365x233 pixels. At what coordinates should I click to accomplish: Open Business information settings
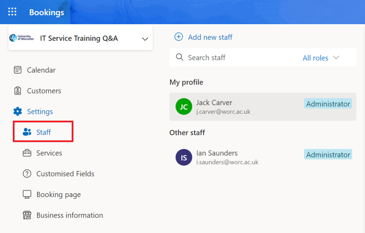click(70, 215)
